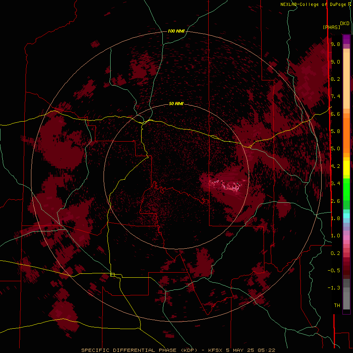
Task: Select the gray bottom segment of color bar
Action: pyautogui.click(x=346, y=300)
